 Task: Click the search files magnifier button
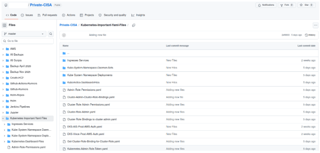tap(51, 34)
